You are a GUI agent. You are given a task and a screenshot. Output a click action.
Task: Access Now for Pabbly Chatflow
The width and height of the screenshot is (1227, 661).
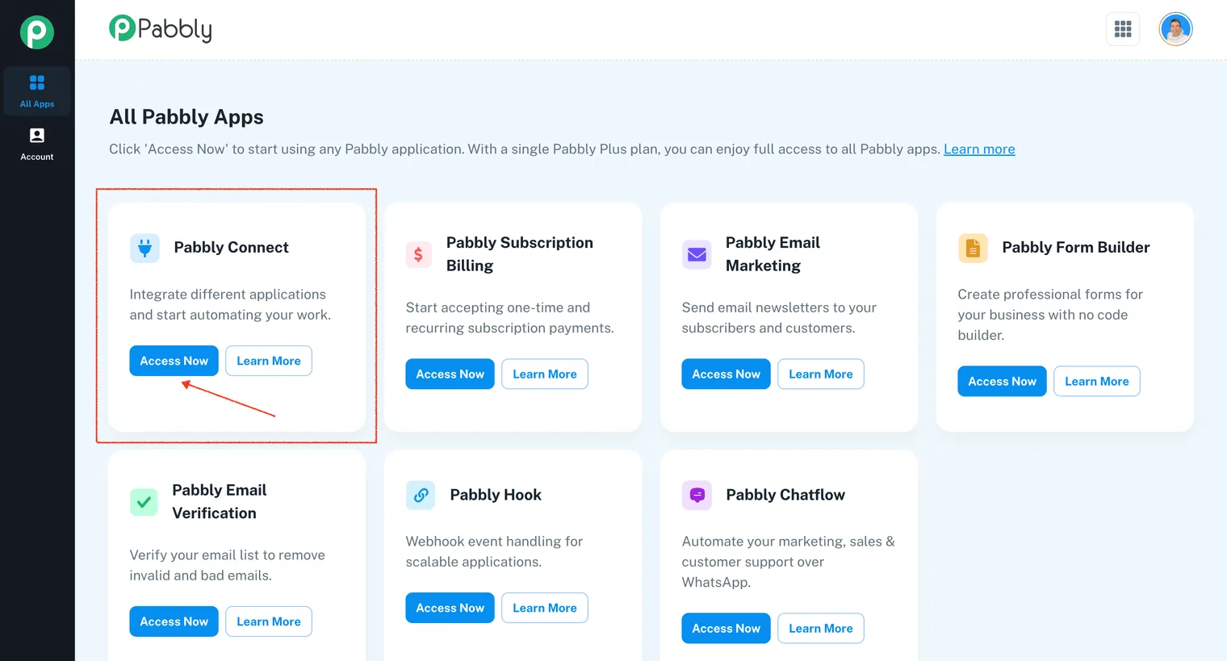[726, 628]
